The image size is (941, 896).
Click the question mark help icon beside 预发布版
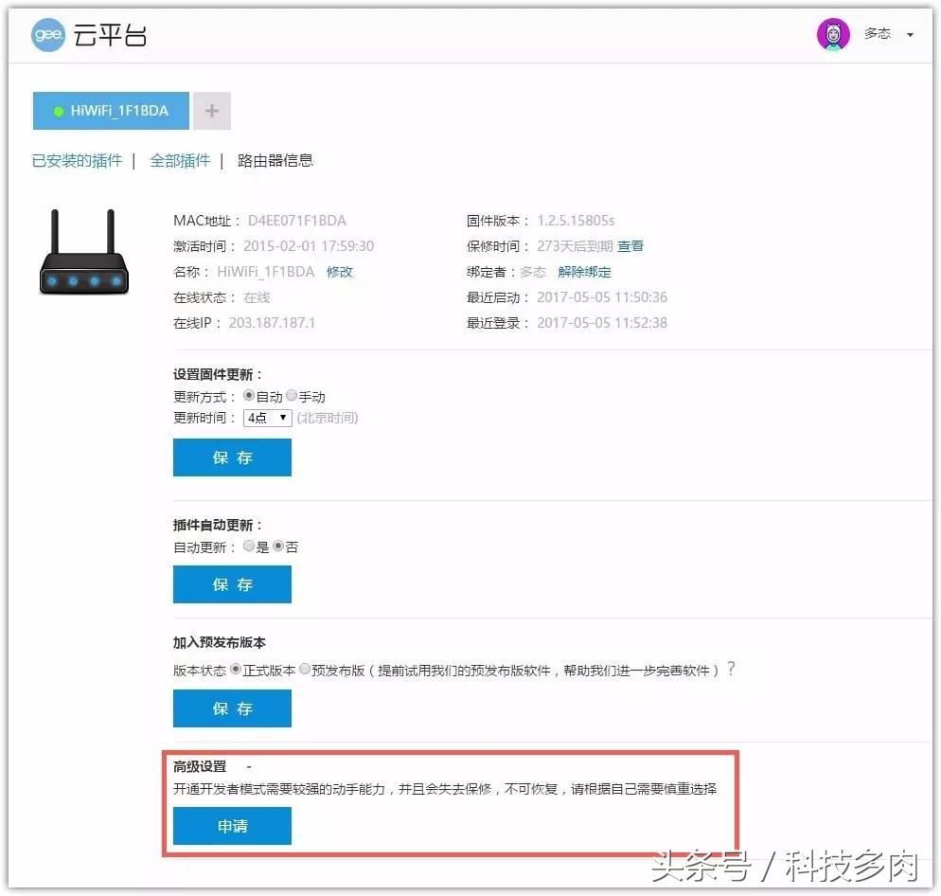pyautogui.click(x=731, y=670)
